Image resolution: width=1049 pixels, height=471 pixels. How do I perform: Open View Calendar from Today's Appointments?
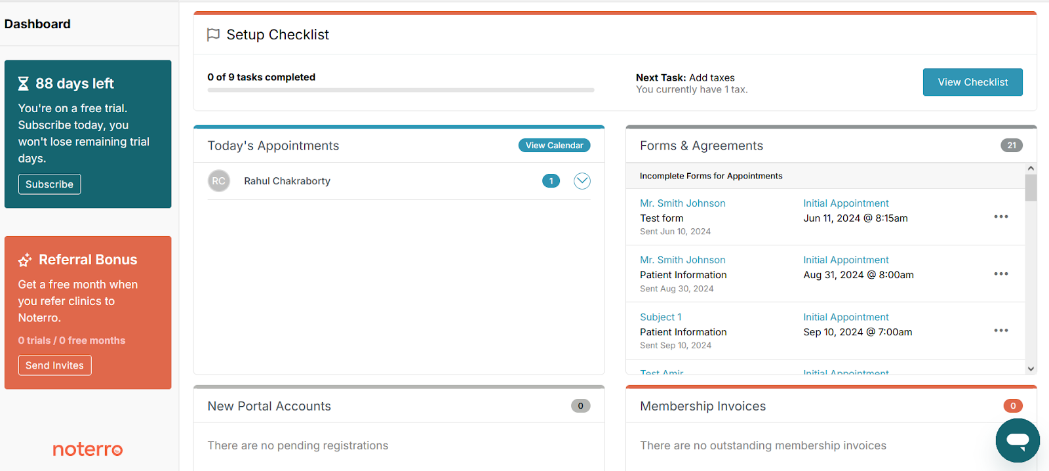tap(554, 145)
